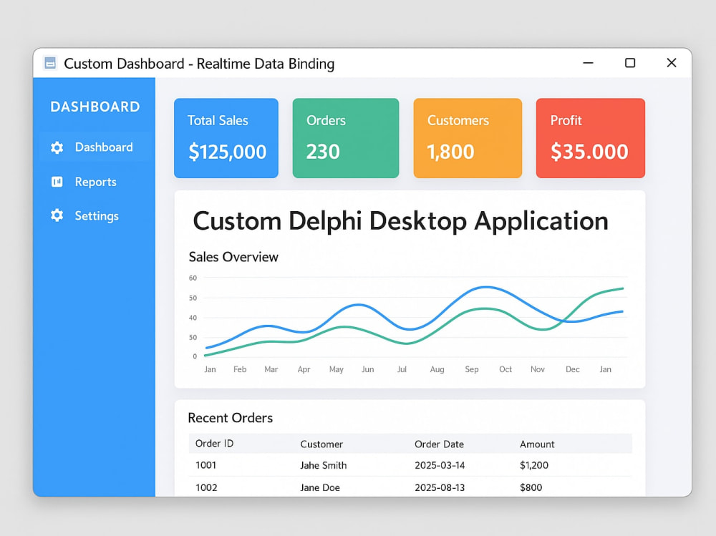This screenshot has width=716, height=536.
Task: Click the $35.000 profit value
Action: [x=589, y=152]
